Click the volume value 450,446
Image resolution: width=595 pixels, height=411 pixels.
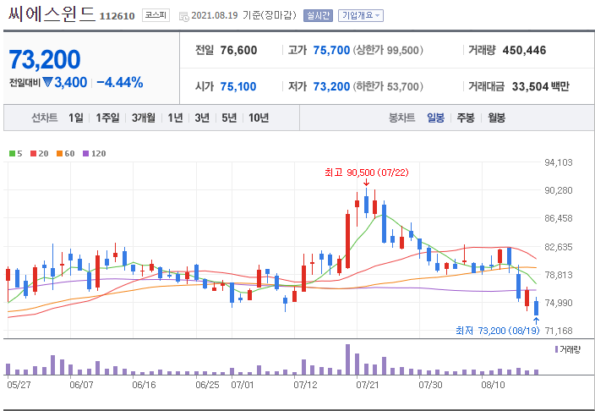(x=524, y=50)
